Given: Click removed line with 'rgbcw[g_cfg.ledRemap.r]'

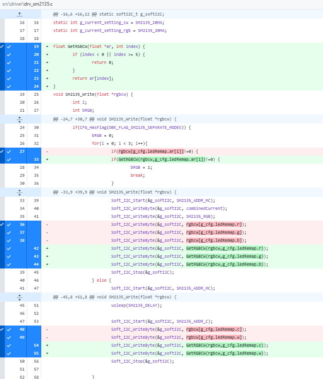Looking at the screenshot, I should 179,224.
